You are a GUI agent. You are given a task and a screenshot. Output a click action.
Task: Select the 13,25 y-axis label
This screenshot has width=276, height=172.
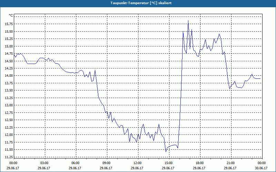coord(9,98)
